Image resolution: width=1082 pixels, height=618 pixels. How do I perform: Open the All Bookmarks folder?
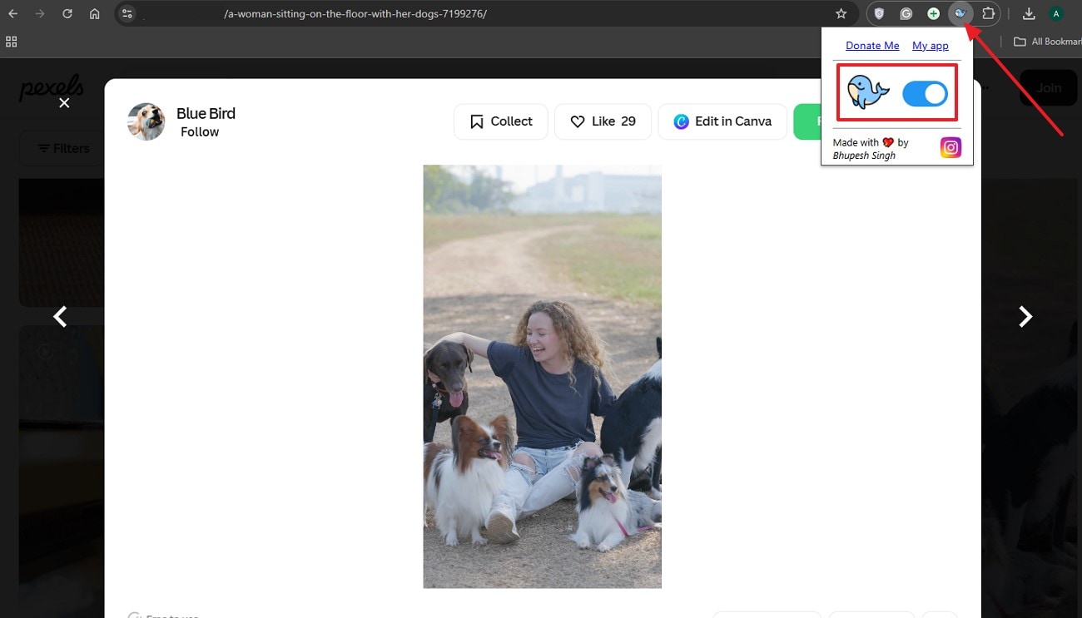tap(1047, 42)
